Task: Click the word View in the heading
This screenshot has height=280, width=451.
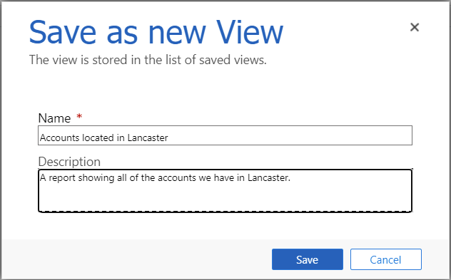Action: click(x=250, y=32)
